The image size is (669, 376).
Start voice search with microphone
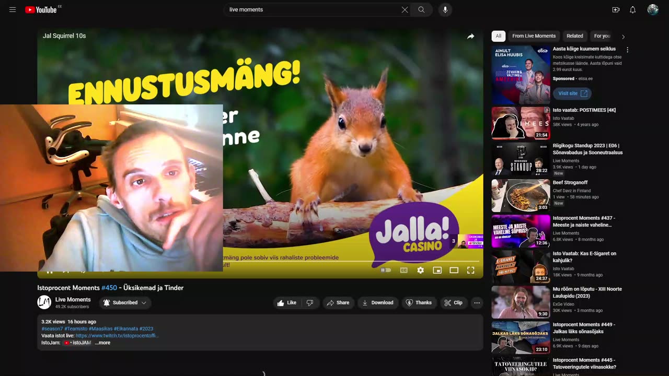click(x=445, y=9)
